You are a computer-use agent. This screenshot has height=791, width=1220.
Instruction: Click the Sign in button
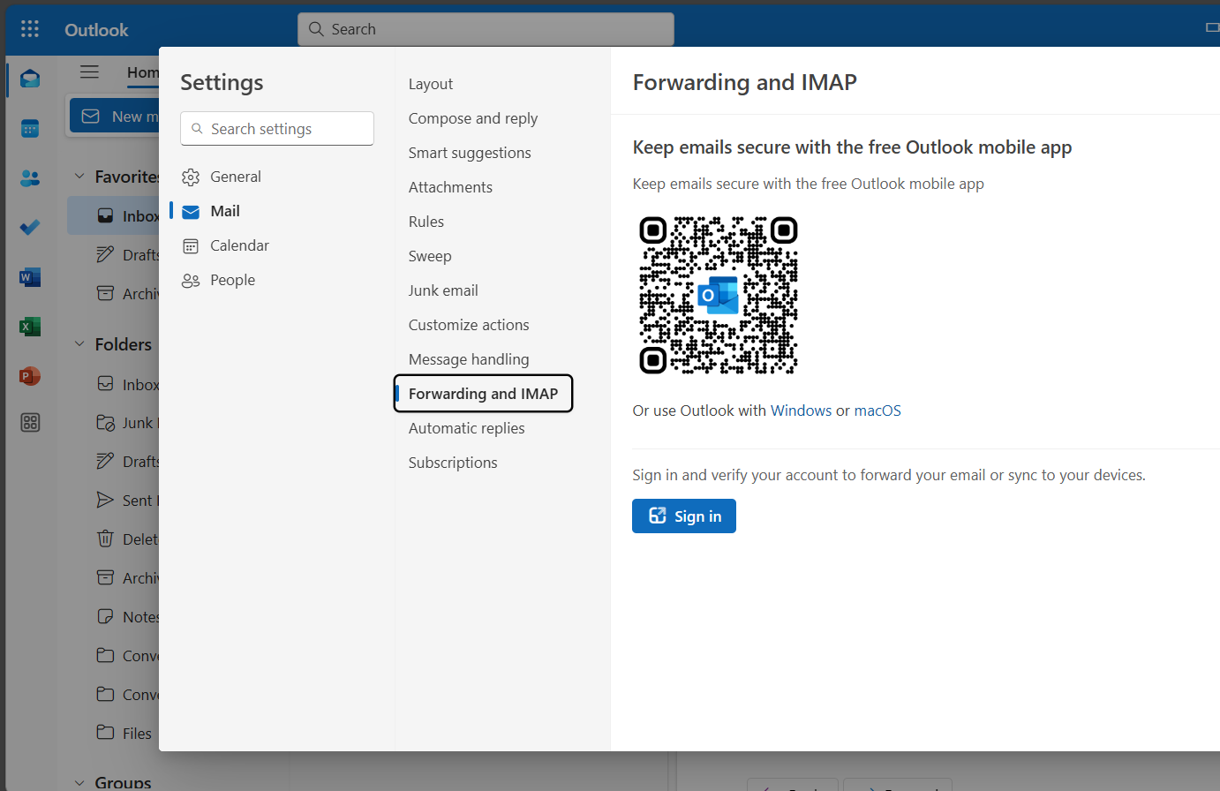click(684, 516)
